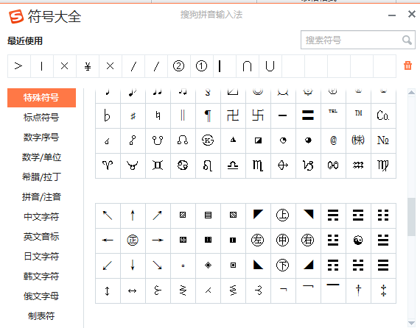Insert the circled 上 symbol

click(x=283, y=215)
